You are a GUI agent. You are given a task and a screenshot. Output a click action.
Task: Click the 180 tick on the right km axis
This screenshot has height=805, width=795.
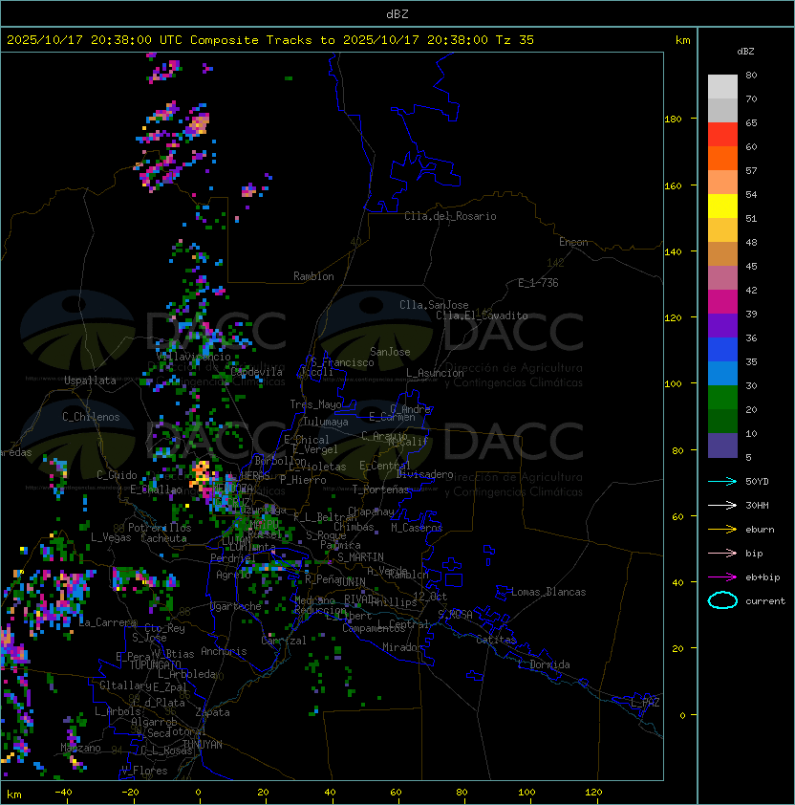(673, 119)
